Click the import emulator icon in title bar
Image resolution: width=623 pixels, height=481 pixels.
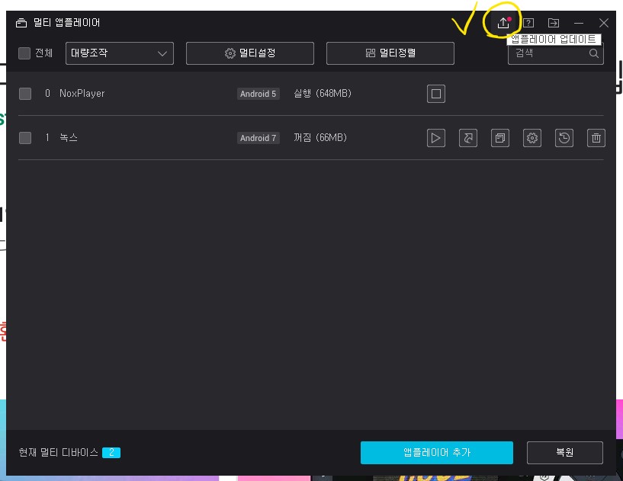coord(553,23)
